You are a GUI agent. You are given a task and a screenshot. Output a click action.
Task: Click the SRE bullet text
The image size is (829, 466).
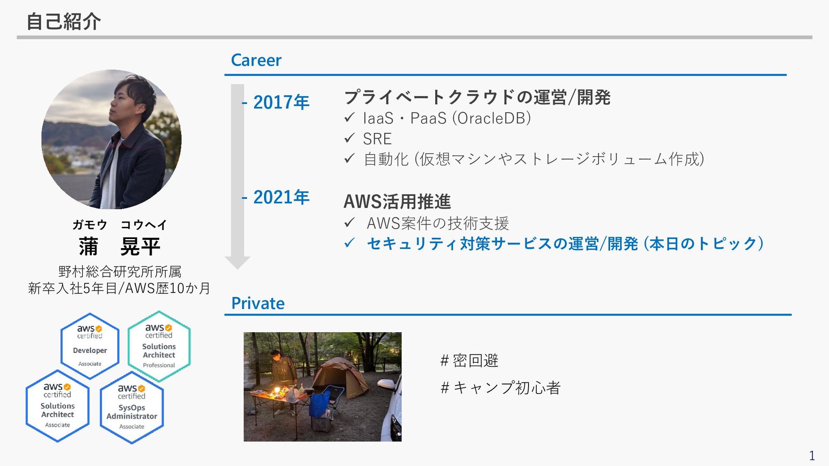coord(377,139)
